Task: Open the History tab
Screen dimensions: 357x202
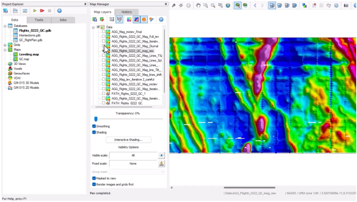Action: (x=126, y=12)
